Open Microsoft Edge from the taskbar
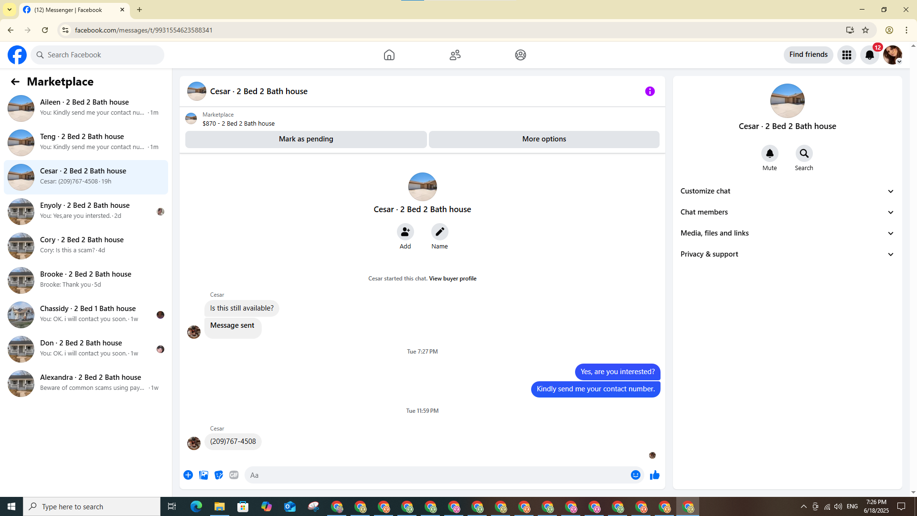917x516 pixels. click(x=196, y=506)
